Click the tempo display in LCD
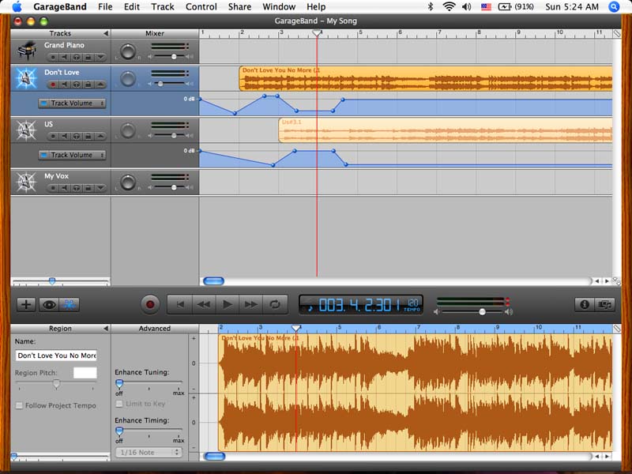Viewport: 632px width, 474px height. coord(413,305)
